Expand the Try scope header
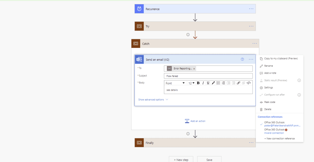Viewport: 314px width, 162px height. coord(195,26)
